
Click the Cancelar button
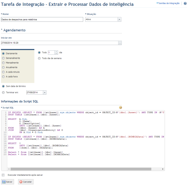(26, 182)
